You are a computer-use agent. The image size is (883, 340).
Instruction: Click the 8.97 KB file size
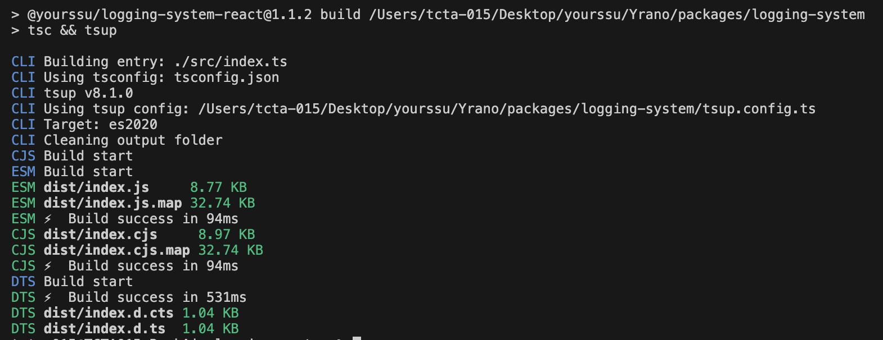[226, 235]
